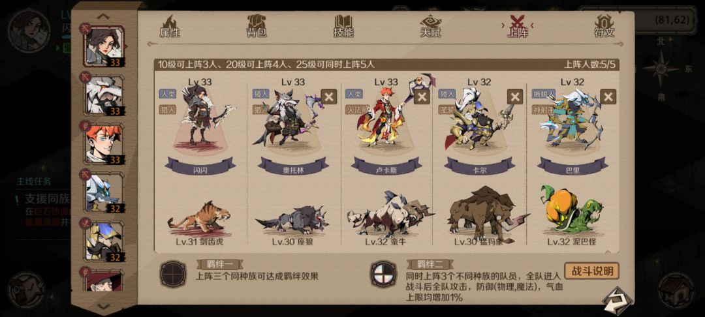Select the white wolf hero portrait
The height and width of the screenshot is (317, 705).
(x=103, y=95)
